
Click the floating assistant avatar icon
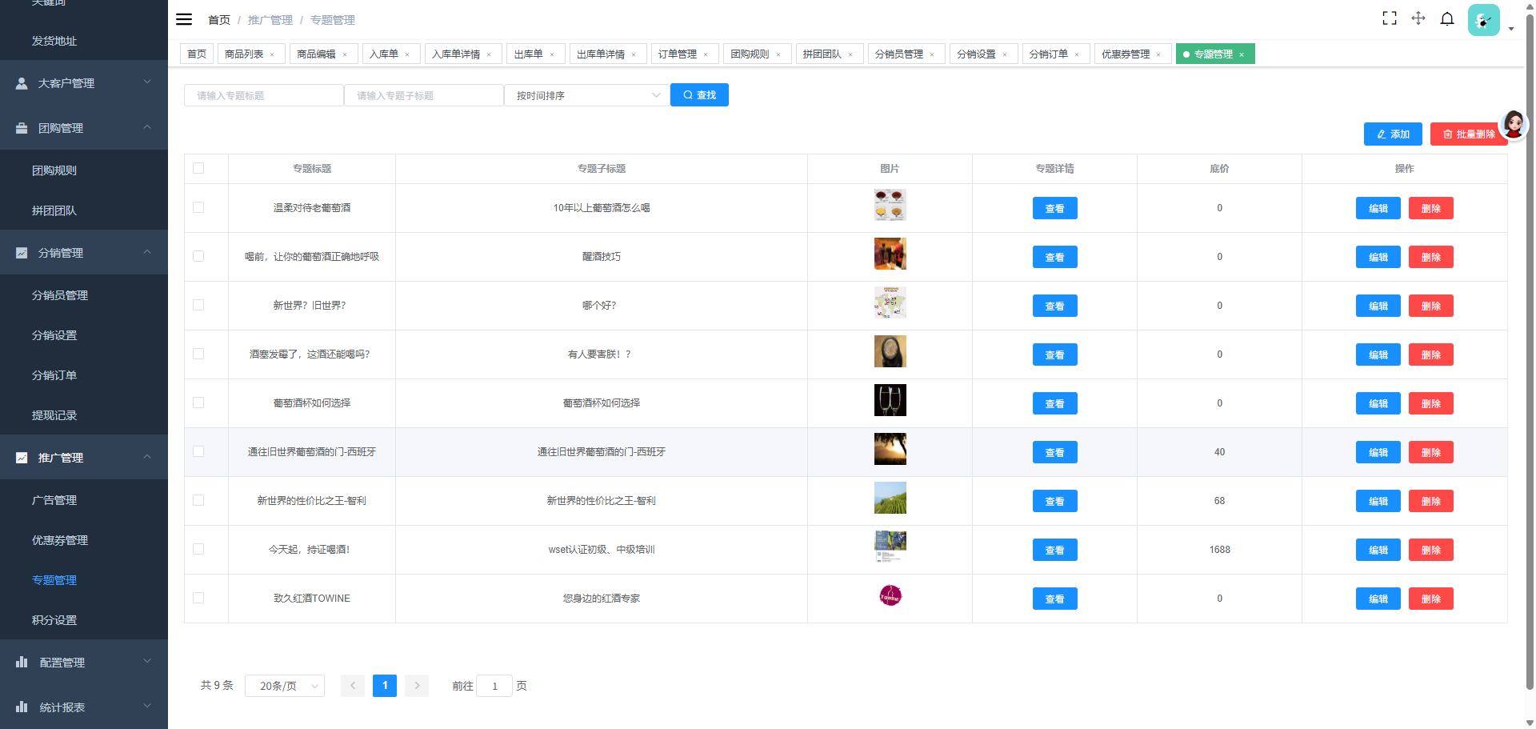click(x=1514, y=124)
